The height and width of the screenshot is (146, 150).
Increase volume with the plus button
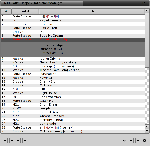click(x=131, y=141)
